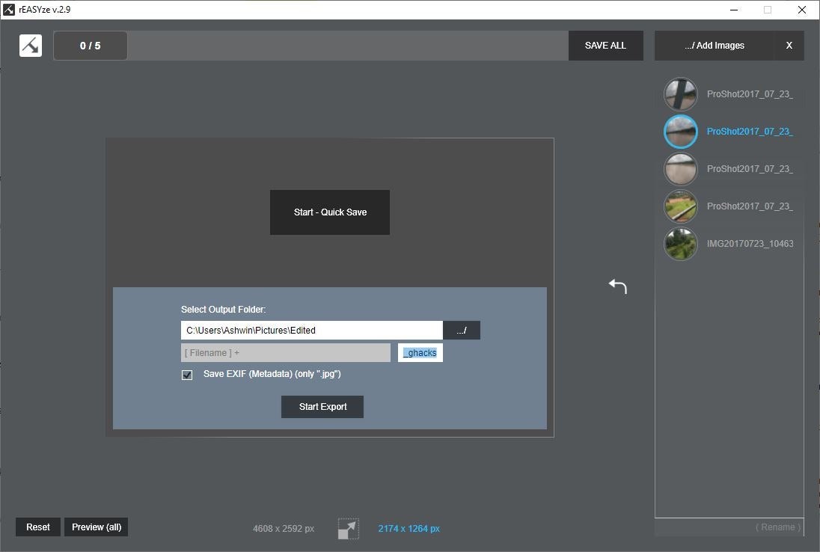Click the output folder path field

pos(312,331)
